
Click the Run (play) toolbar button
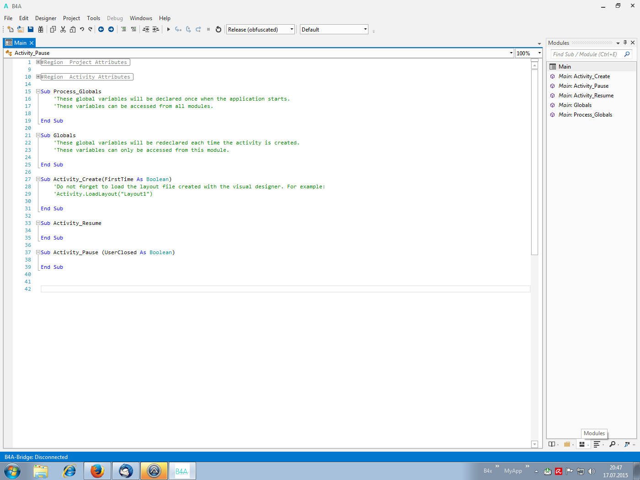pyautogui.click(x=168, y=29)
